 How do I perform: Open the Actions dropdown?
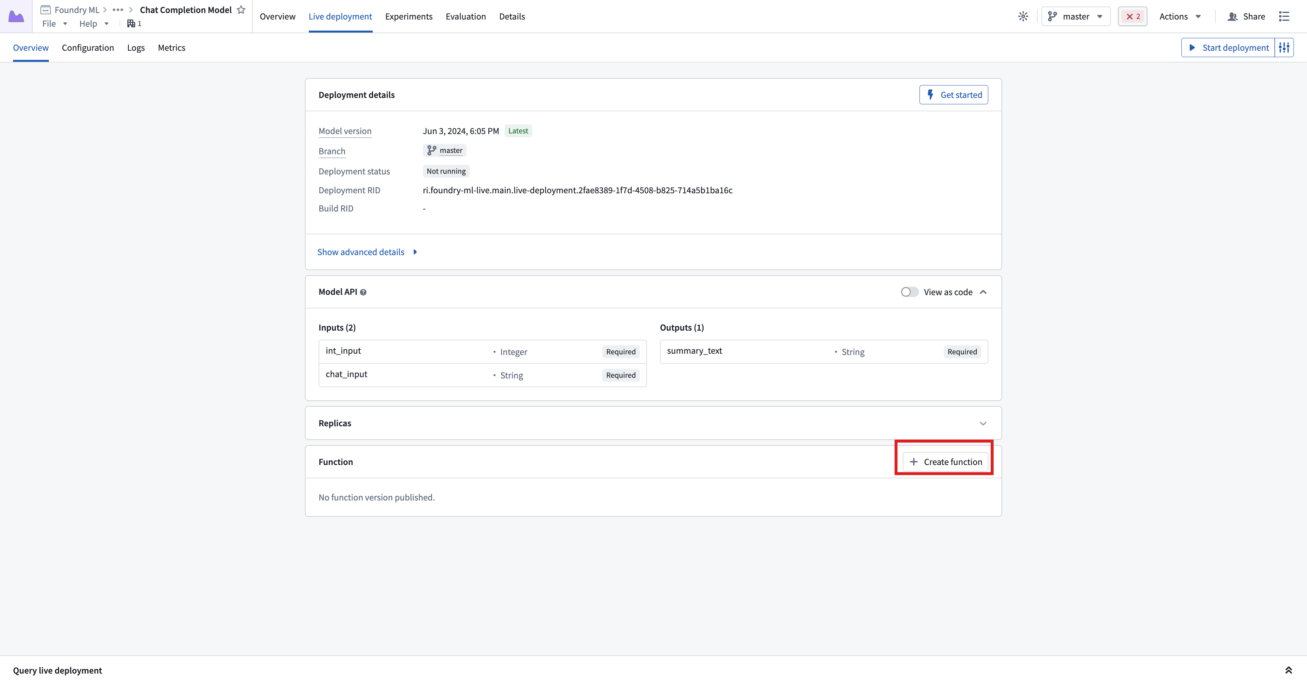(1180, 16)
